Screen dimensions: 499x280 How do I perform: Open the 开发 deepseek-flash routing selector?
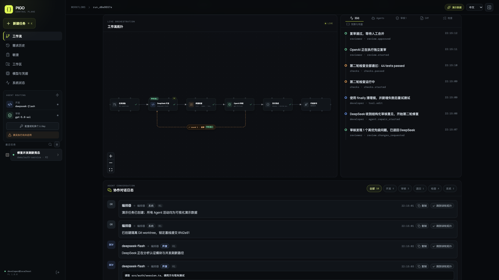(x=32, y=104)
